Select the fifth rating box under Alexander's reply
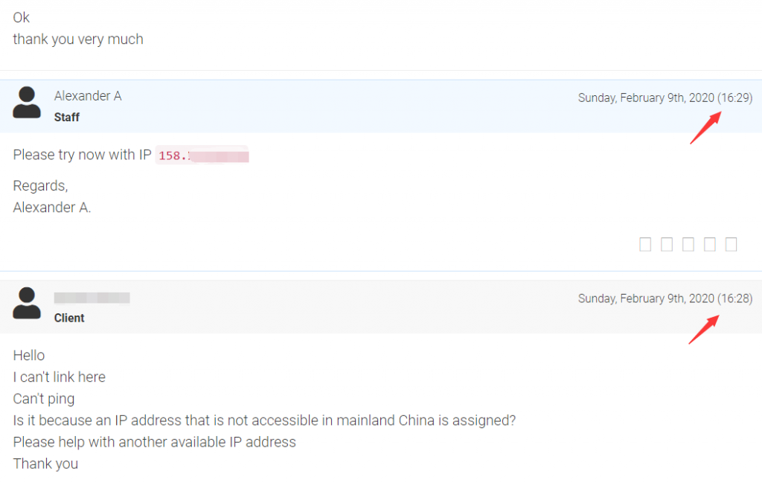762x483 pixels. [x=731, y=244]
